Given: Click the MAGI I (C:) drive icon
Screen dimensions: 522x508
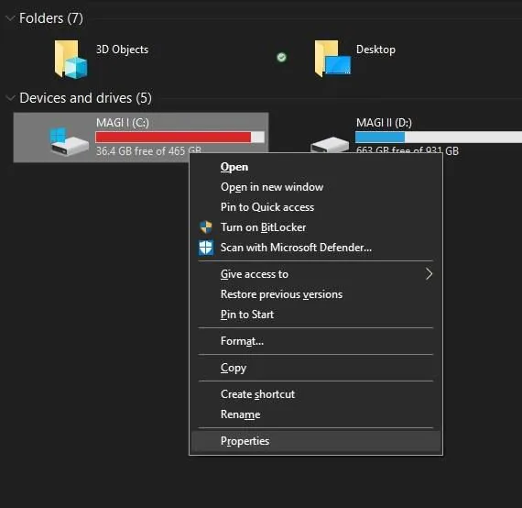Looking at the screenshot, I should [x=69, y=141].
